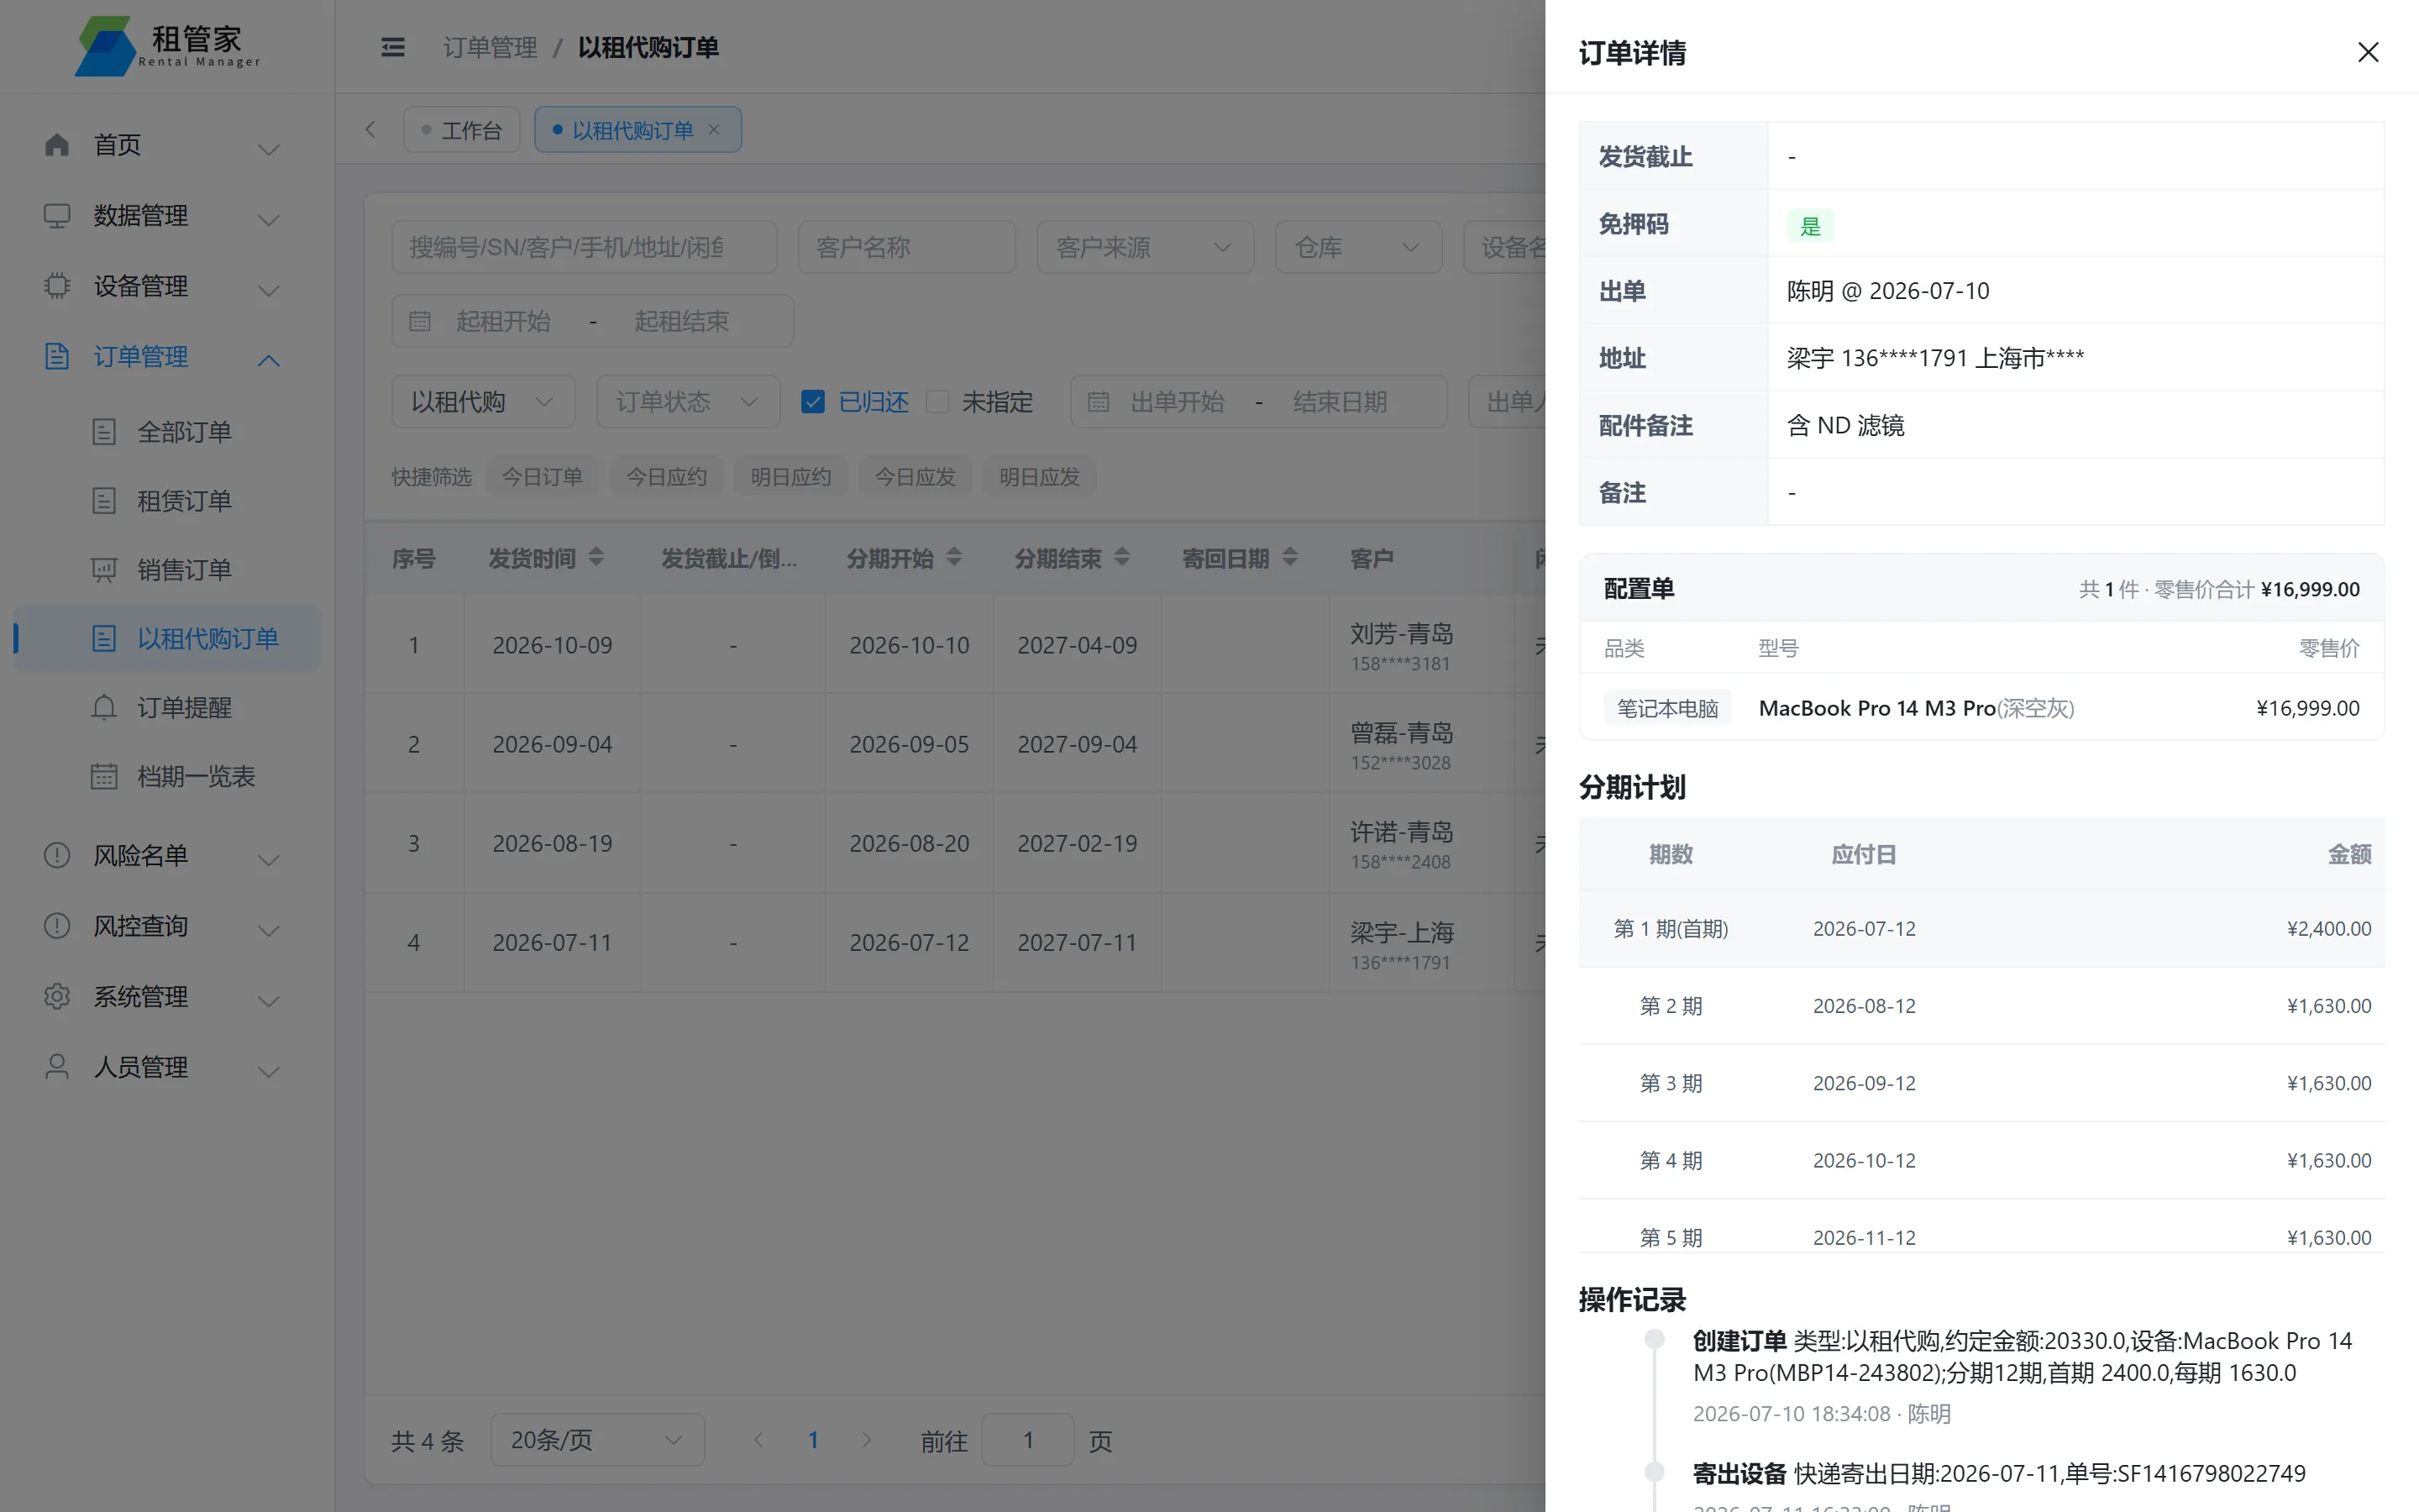Click the 订单管理 breadcrumb link
Image resolution: width=2419 pixels, height=1512 pixels.
pos(490,47)
